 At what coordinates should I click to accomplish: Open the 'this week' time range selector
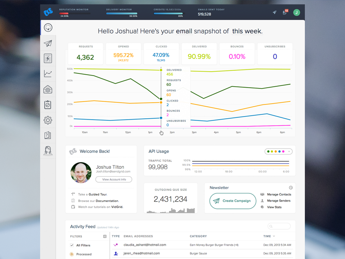247,31
